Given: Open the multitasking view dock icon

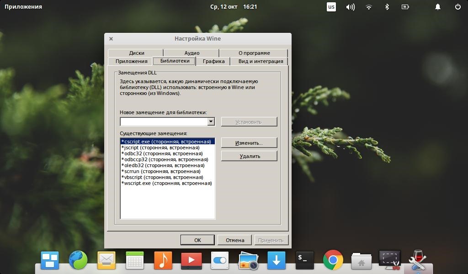Looking at the screenshot, I should tap(50, 260).
